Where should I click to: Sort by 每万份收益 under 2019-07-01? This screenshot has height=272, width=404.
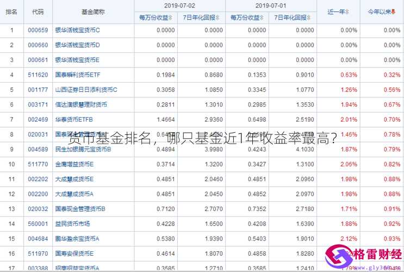247,17
